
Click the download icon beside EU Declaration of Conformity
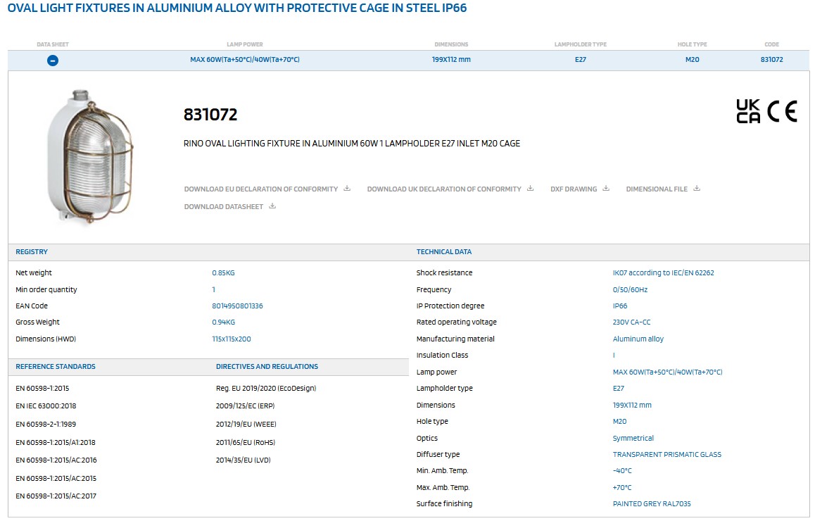coord(347,189)
